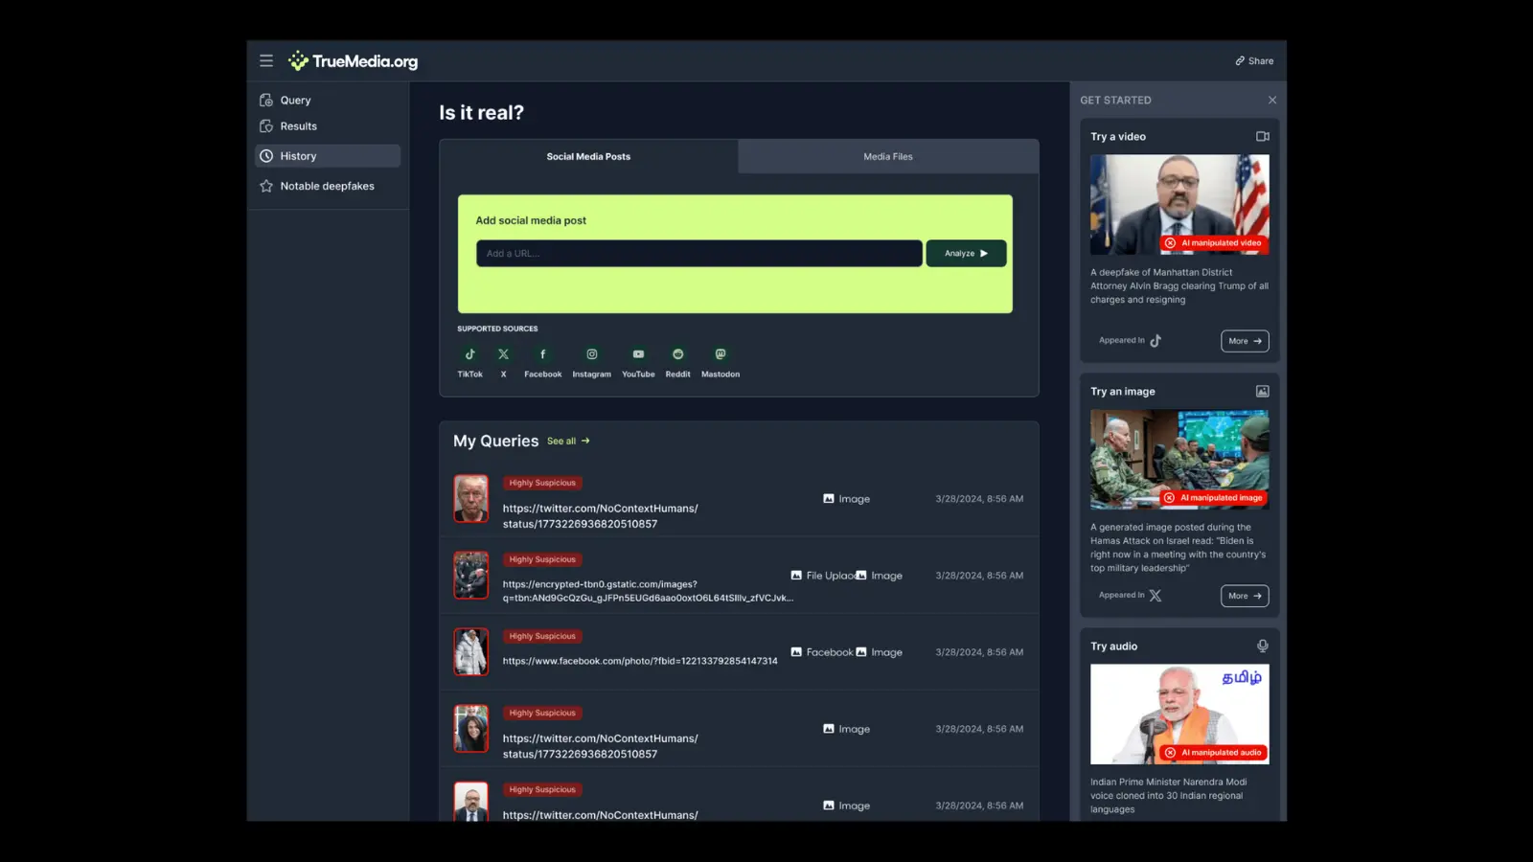Screen dimensions: 1533x862
Task: Open the hamburger menu icon
Action: (x=266, y=61)
